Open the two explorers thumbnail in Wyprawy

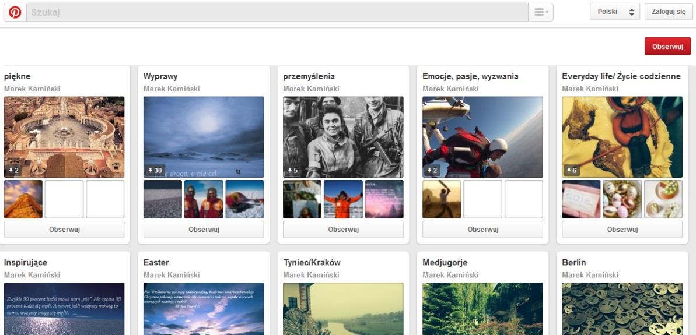(x=204, y=199)
